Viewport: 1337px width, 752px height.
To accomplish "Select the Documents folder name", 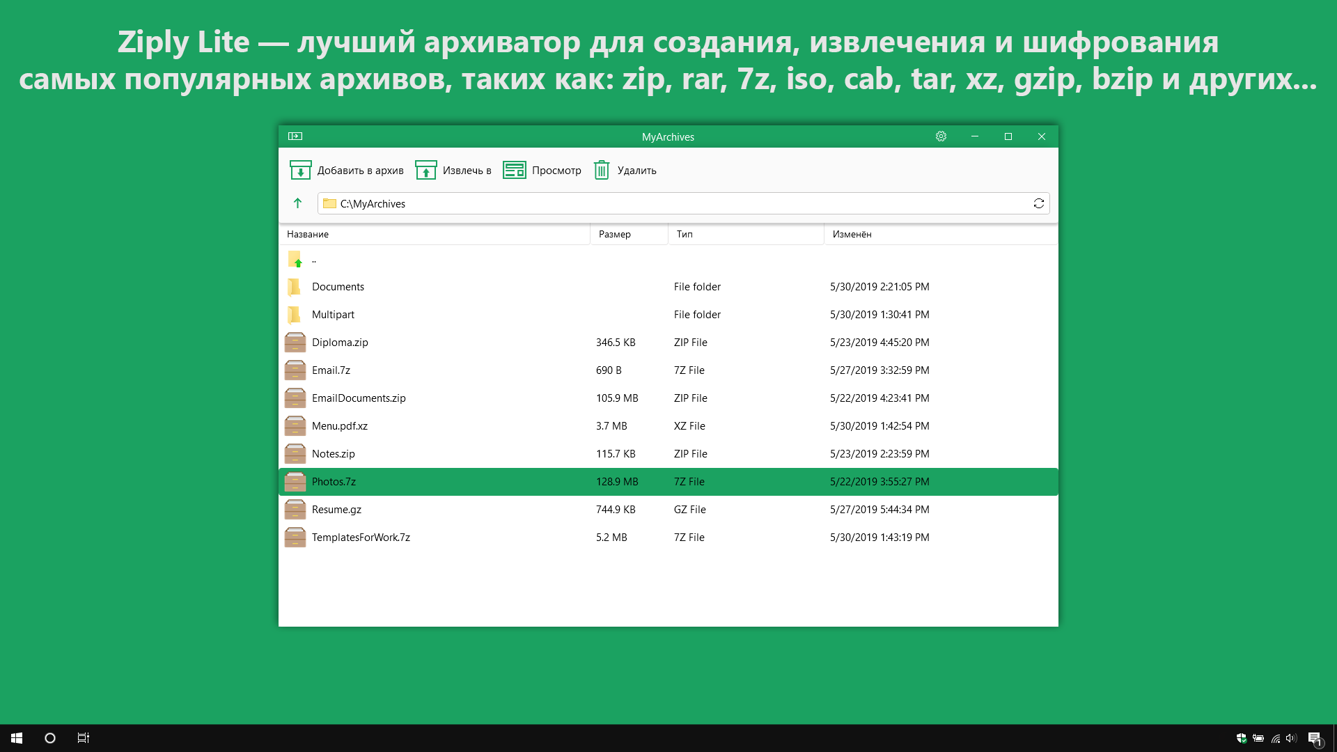I will coord(338,287).
